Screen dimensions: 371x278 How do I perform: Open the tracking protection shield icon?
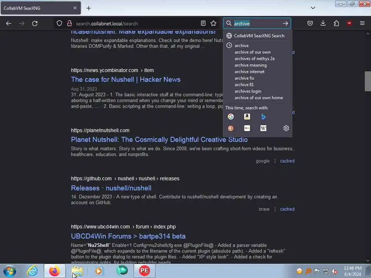(59, 24)
